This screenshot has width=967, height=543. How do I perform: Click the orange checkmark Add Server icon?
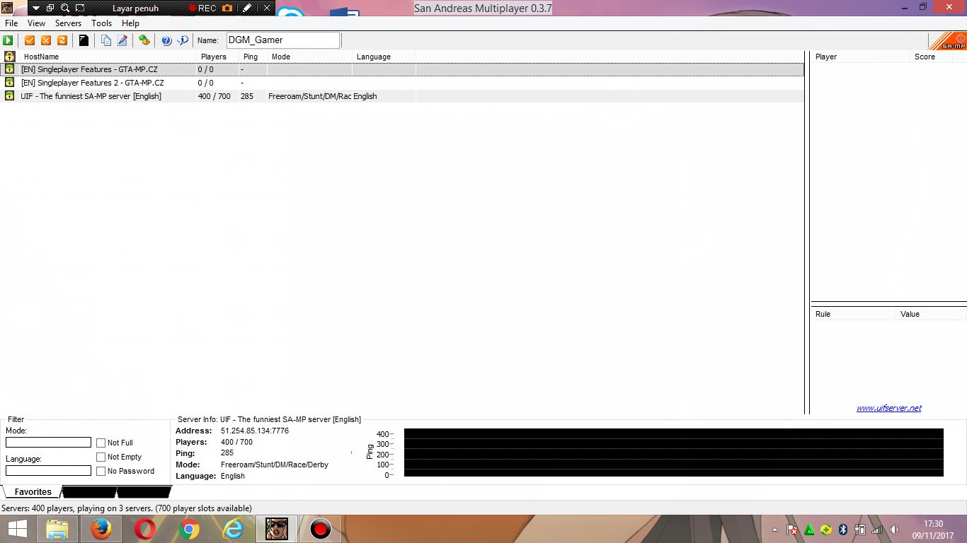[30, 40]
